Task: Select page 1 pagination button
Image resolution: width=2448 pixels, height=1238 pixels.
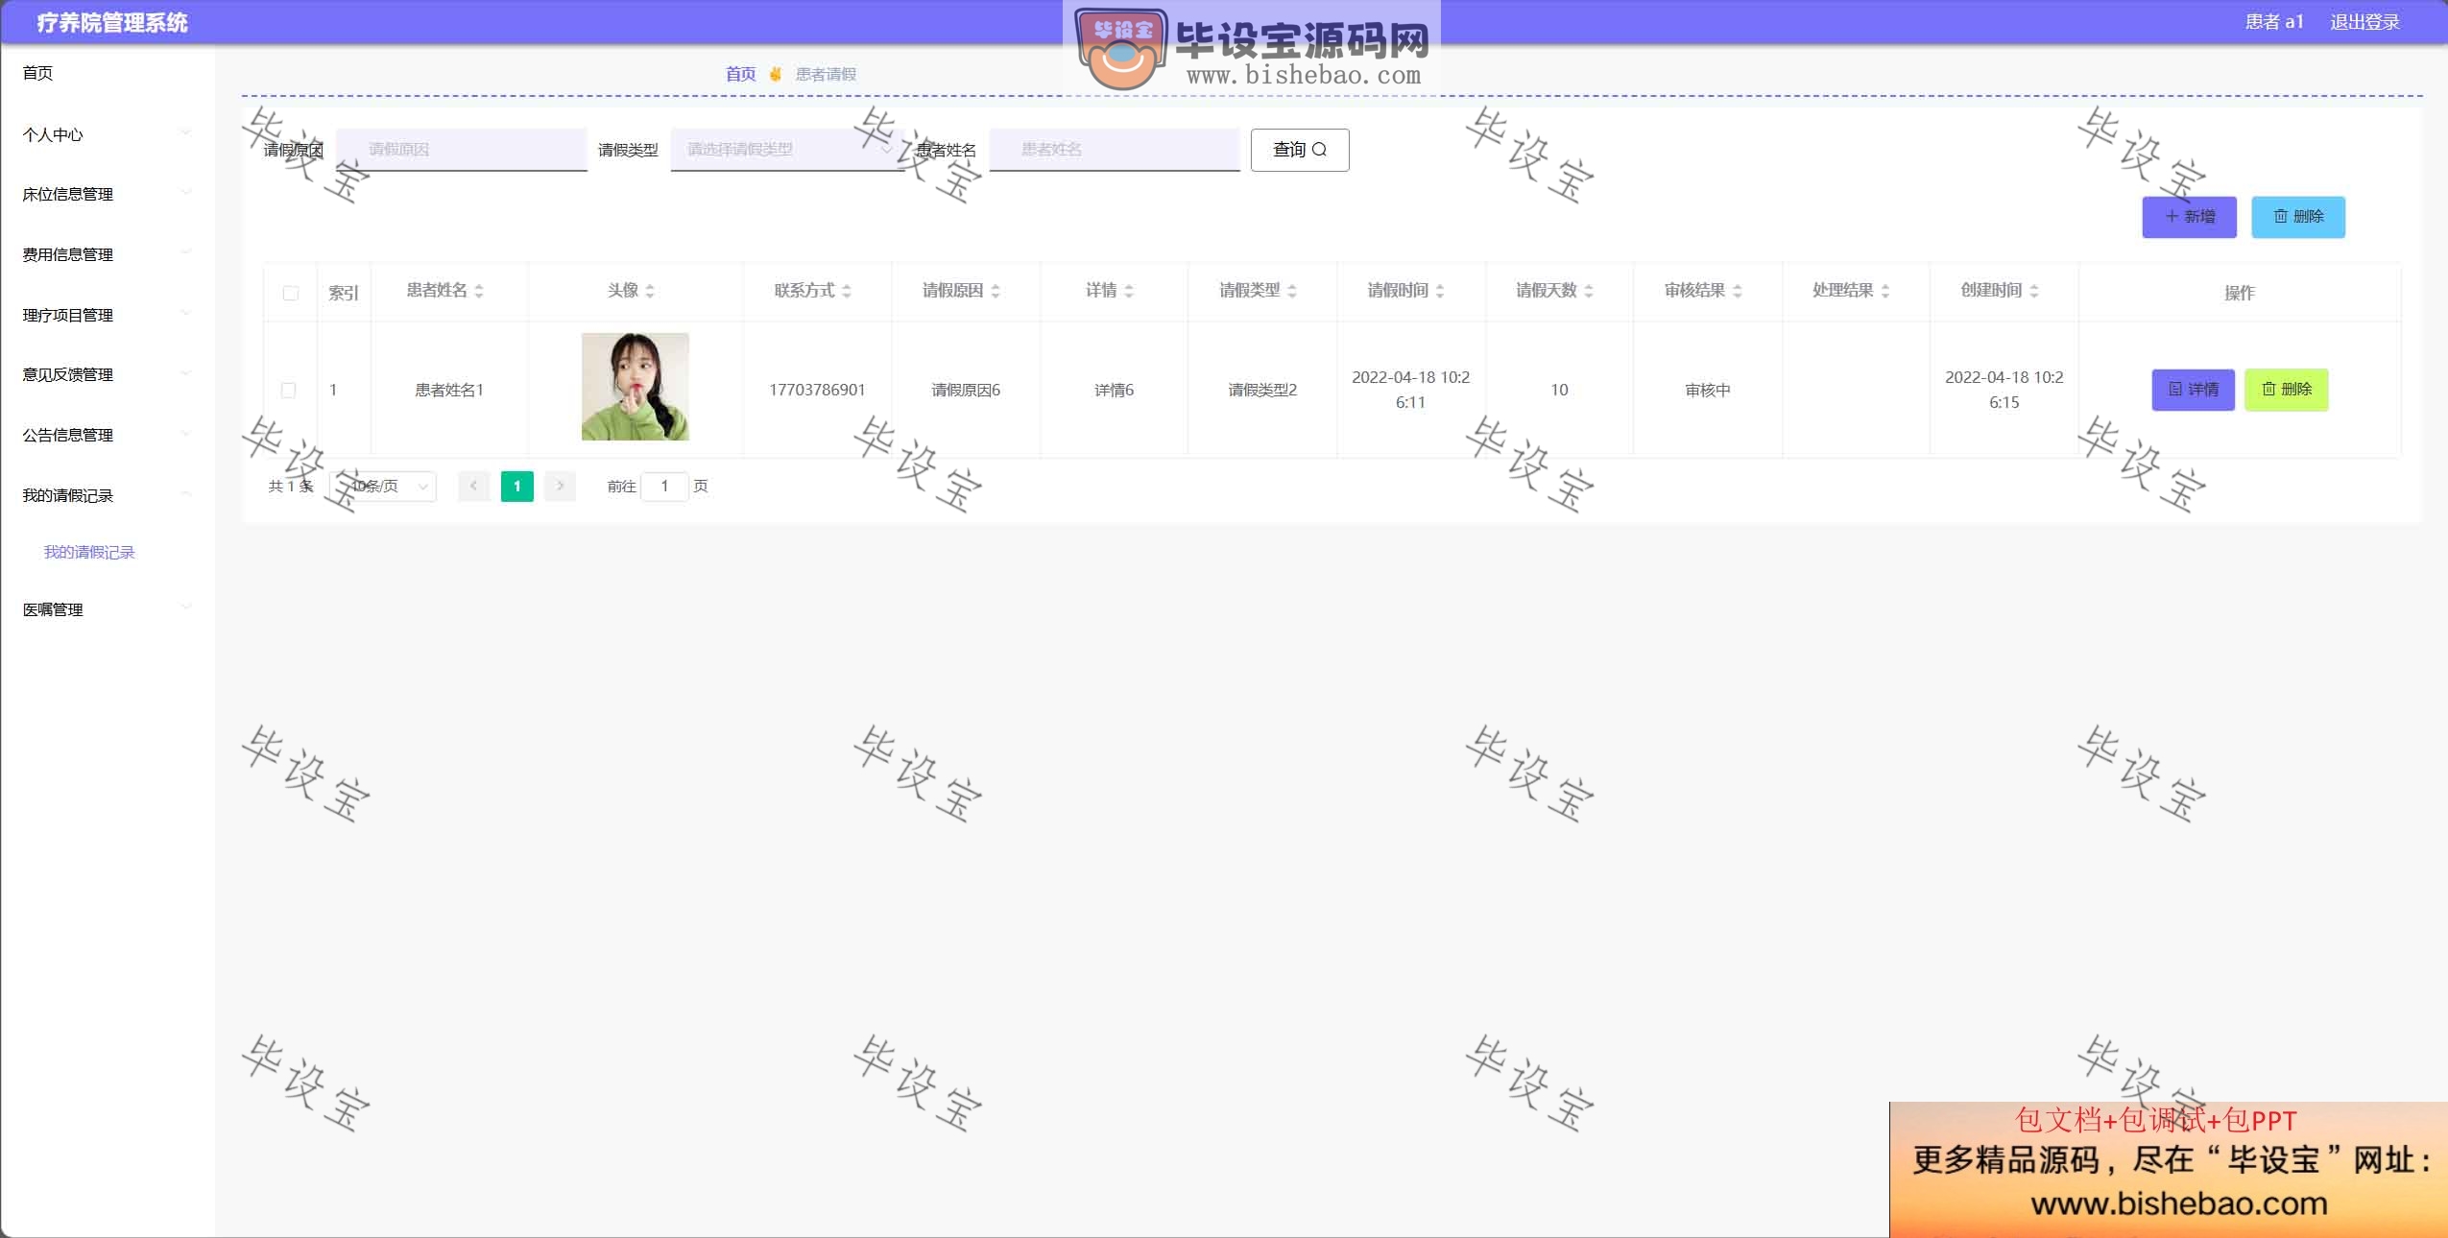Action: [x=517, y=486]
